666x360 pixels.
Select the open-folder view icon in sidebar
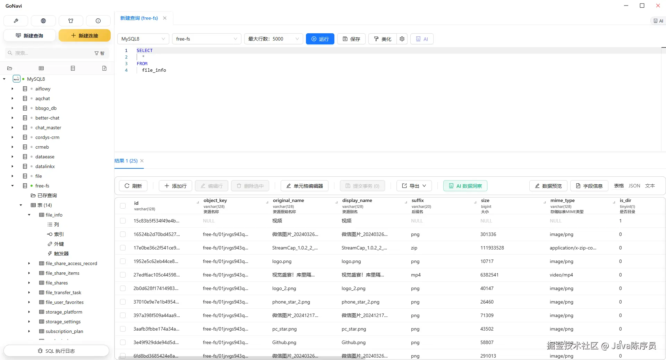[10, 68]
